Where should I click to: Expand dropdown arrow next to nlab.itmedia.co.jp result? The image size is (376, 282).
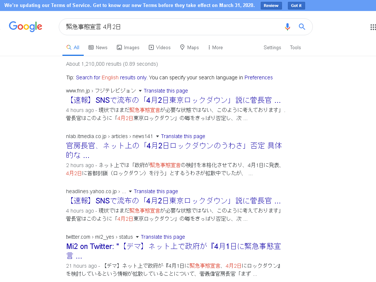tap(157, 136)
